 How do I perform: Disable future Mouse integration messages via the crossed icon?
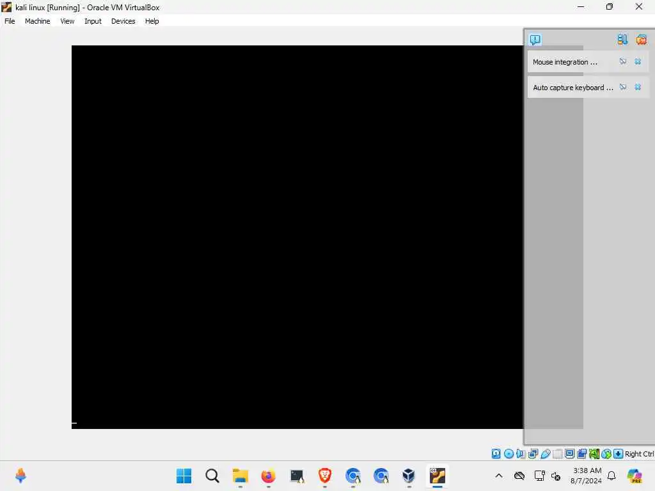coord(623,61)
